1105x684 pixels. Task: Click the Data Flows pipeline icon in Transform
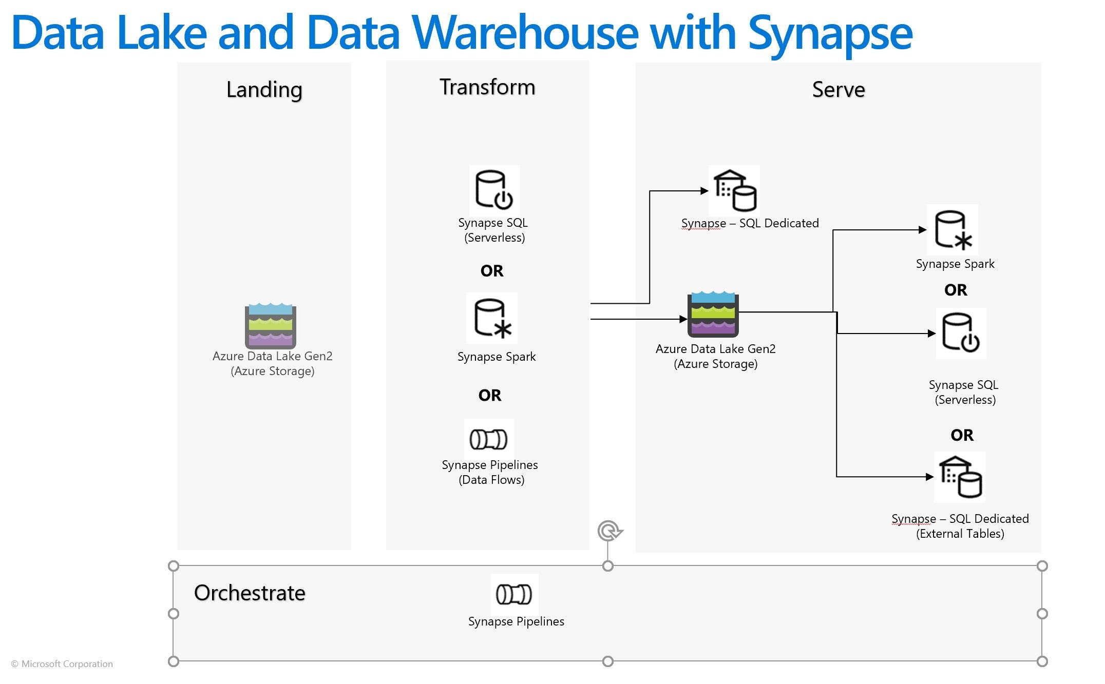point(488,439)
